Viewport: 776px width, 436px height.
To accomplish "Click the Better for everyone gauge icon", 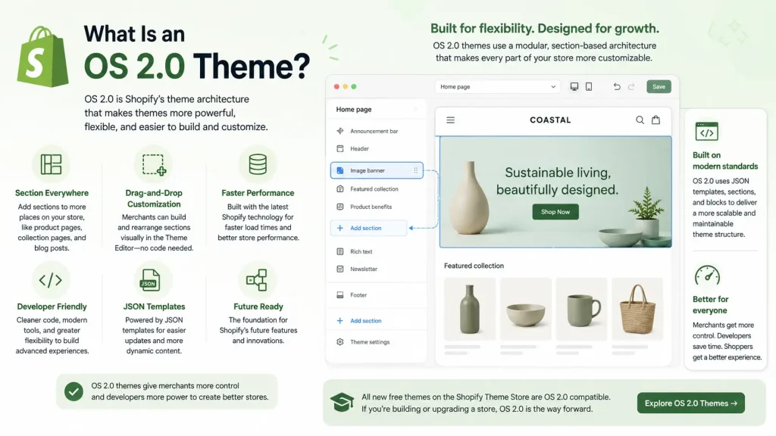I will [x=707, y=276].
